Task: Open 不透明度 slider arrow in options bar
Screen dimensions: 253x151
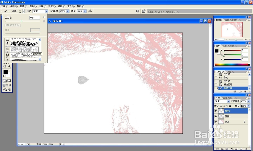Action: pos(68,11)
